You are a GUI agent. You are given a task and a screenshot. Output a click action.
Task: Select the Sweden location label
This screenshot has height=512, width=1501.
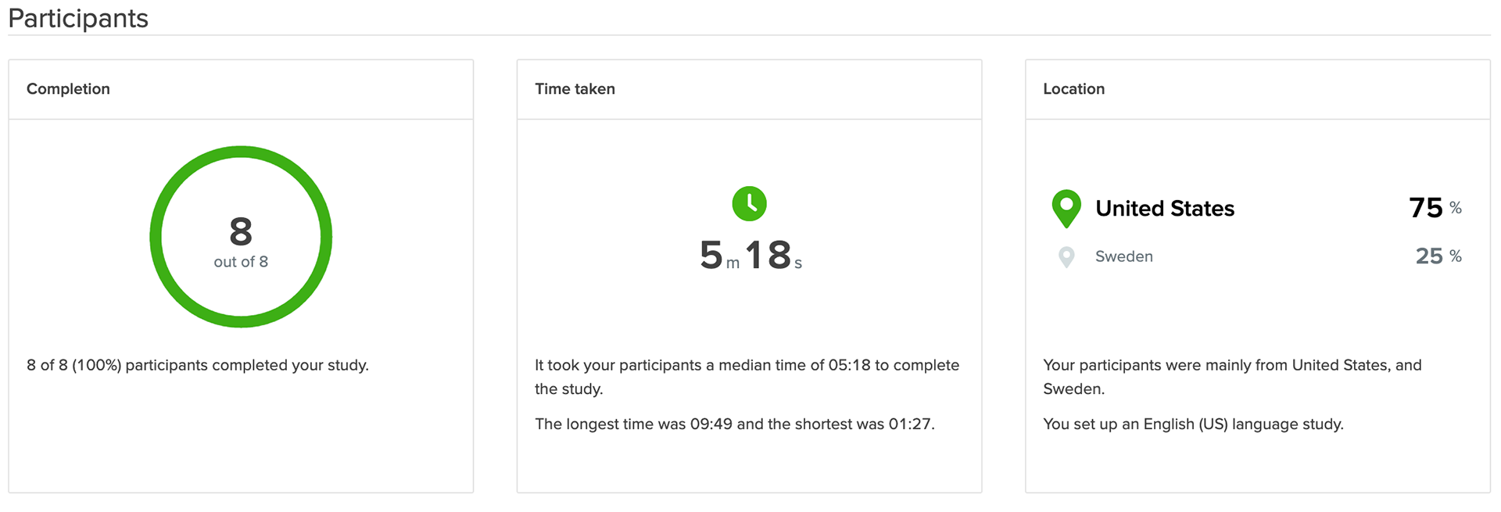(1123, 256)
